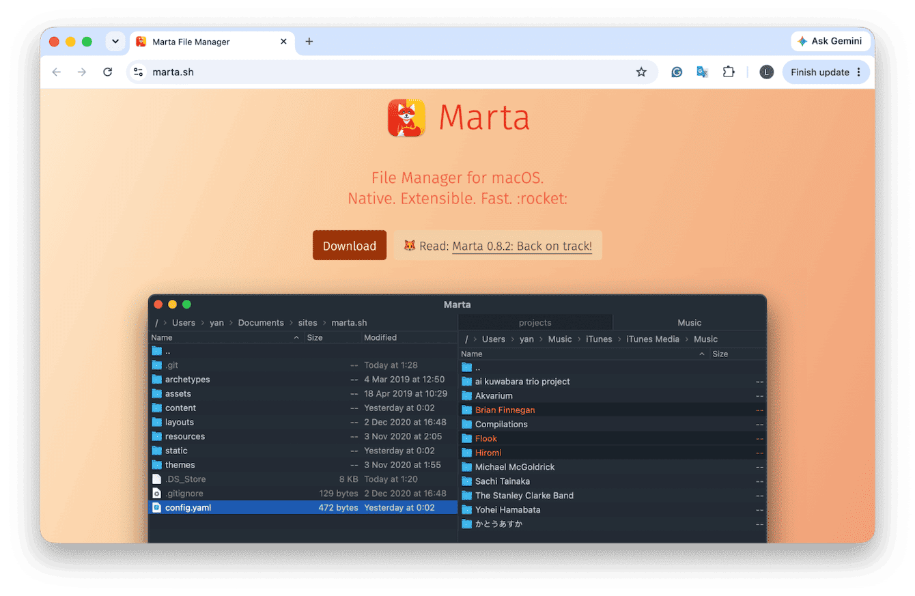
Task: Click the .gitignore file icon in the screenshot
Action: pyautogui.click(x=156, y=493)
